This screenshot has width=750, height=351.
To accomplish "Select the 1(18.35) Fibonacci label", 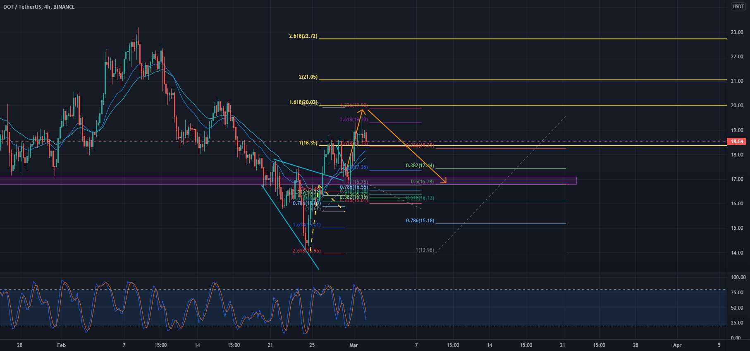I will pos(308,143).
